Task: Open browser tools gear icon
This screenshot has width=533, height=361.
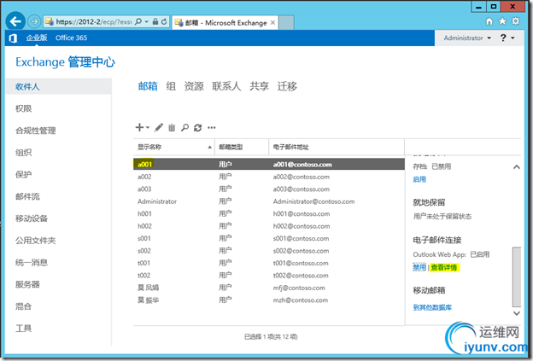Action: coord(516,21)
